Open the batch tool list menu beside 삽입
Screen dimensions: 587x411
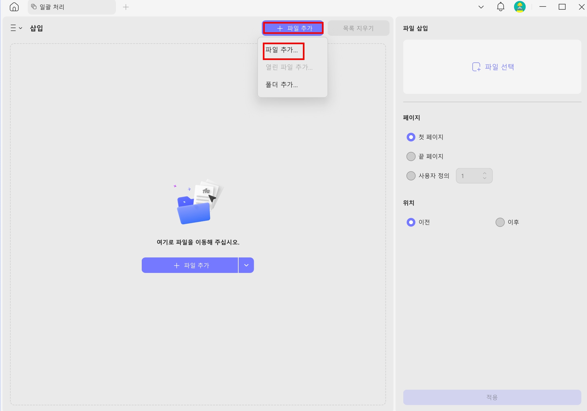click(x=16, y=28)
